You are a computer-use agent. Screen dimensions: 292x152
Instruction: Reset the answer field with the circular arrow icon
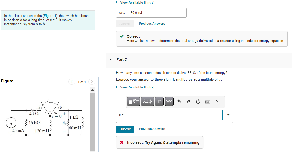(198, 101)
